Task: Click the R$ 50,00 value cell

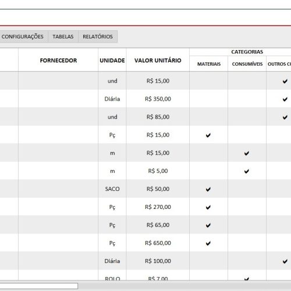Action: (158, 189)
